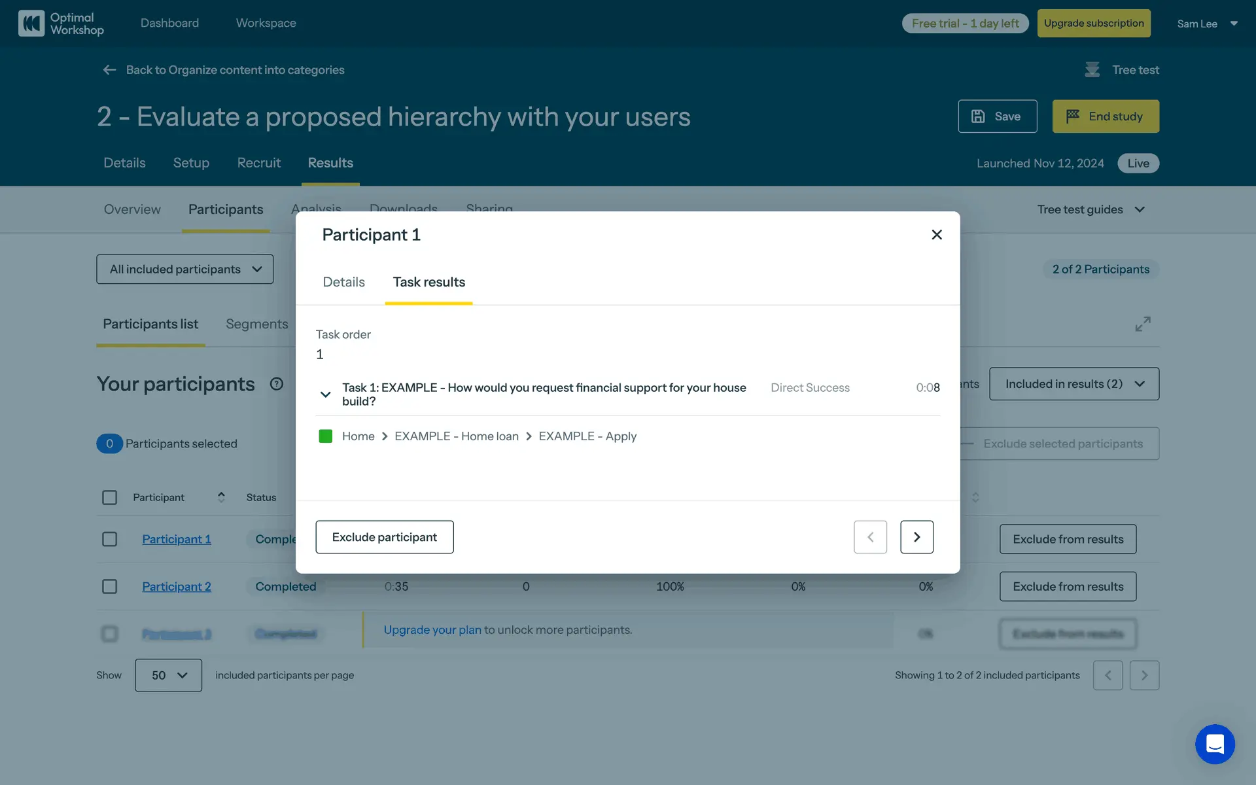Screen dimensions: 1256x785
Task: Click the Exclude participant button
Action: click(384, 537)
